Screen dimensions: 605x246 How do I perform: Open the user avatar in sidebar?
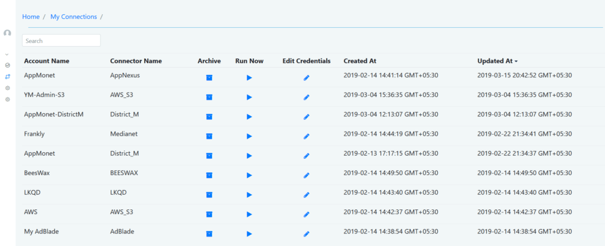pyautogui.click(x=7, y=33)
